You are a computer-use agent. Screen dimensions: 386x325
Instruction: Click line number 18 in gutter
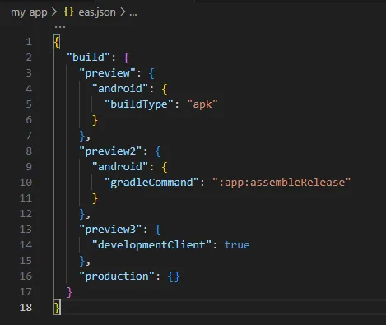pyautogui.click(x=26, y=308)
